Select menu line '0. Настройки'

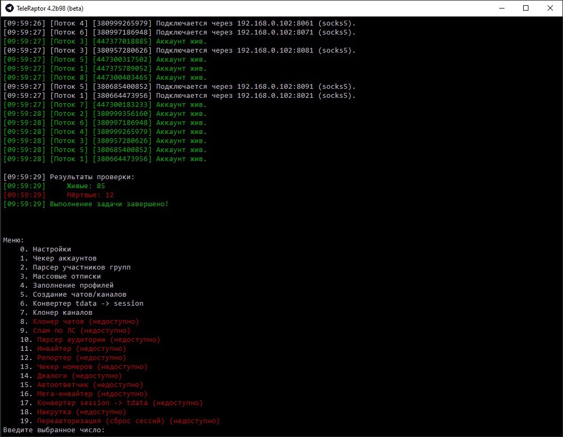coord(45,249)
